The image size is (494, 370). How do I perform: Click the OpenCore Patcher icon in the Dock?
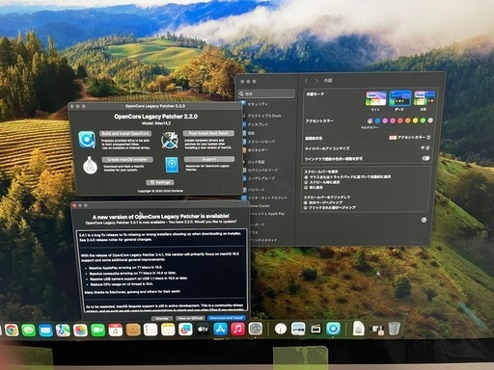click(333, 329)
